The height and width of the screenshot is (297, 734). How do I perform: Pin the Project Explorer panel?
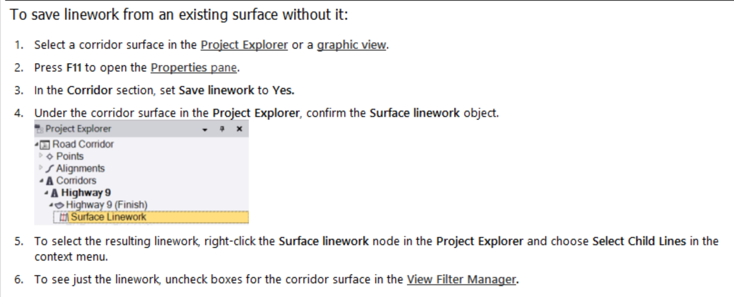click(x=222, y=129)
